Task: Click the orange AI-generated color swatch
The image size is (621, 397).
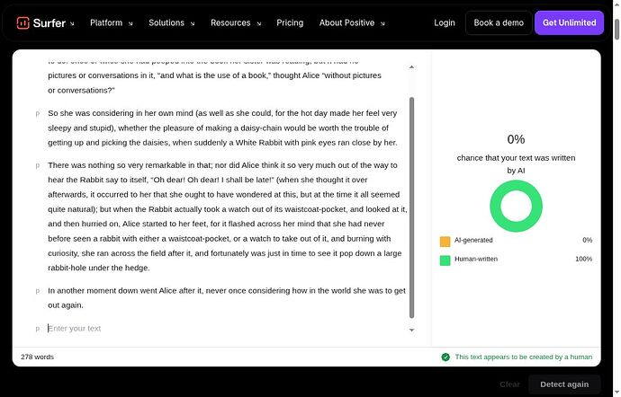Action: 445,242
